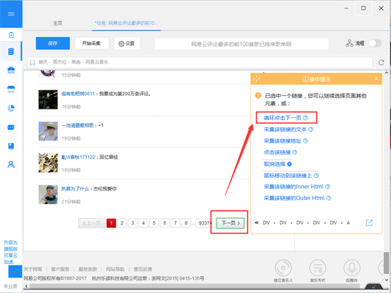Click the 保存 button
The height and width of the screenshot is (293, 391).
click(53, 44)
